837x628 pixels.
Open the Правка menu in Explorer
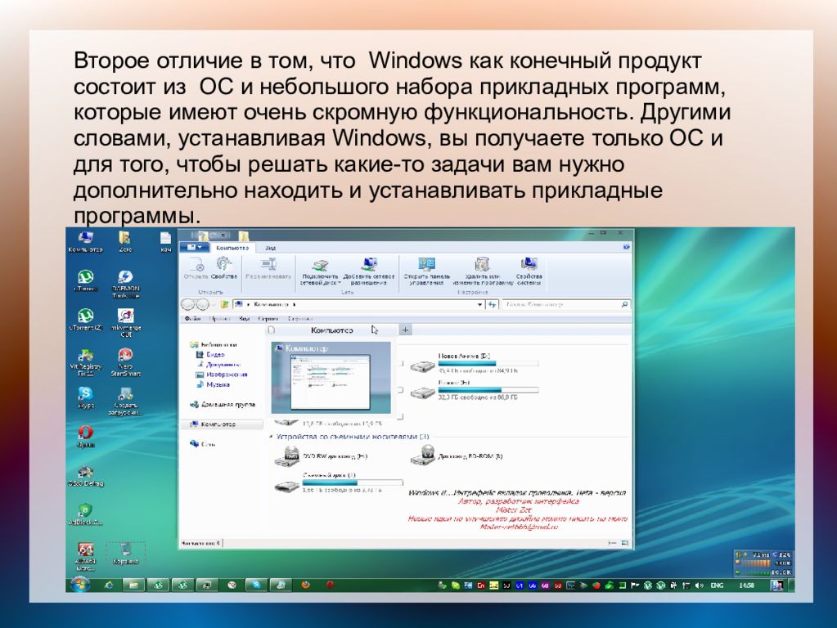[219, 319]
